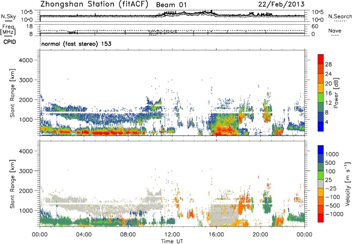Click the "18" tick on frequency axis
The image size is (352, 244).
coord(29,26)
